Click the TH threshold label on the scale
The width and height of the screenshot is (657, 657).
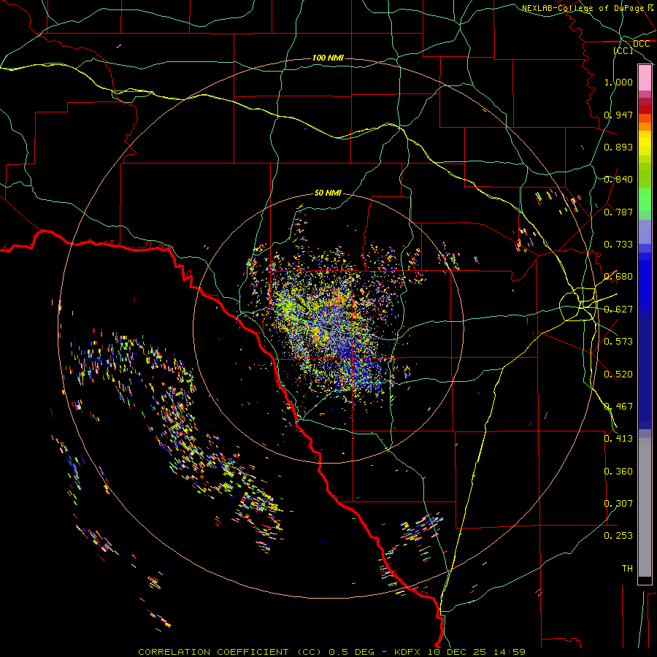[627, 569]
